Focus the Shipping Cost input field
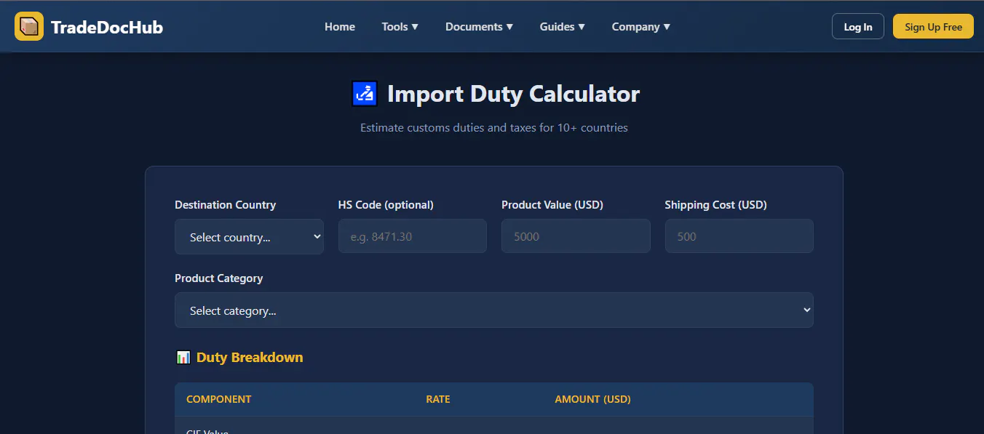This screenshot has height=434, width=984. (739, 236)
